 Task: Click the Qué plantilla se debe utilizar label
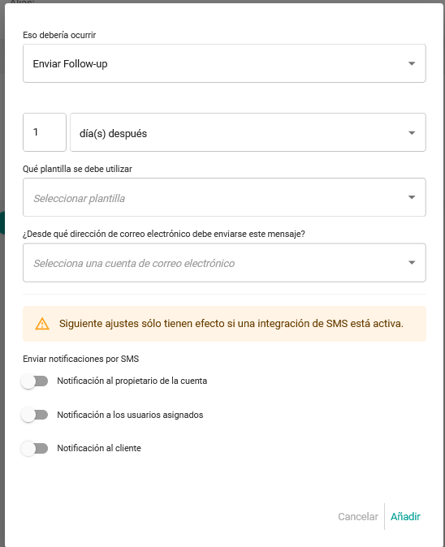pos(77,169)
